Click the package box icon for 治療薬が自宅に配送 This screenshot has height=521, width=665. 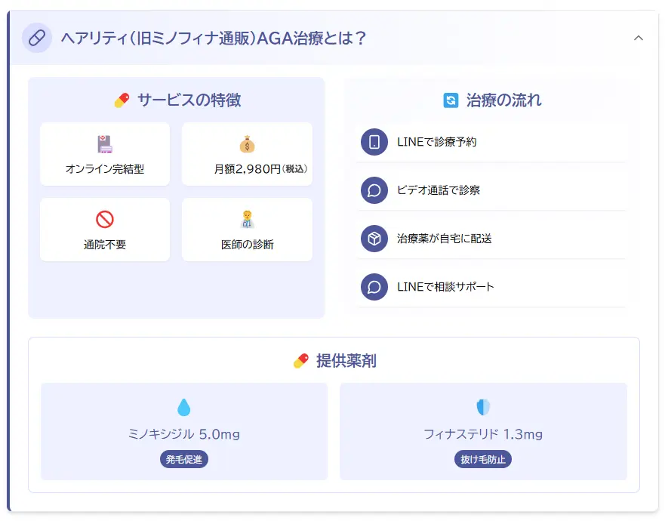(x=374, y=239)
